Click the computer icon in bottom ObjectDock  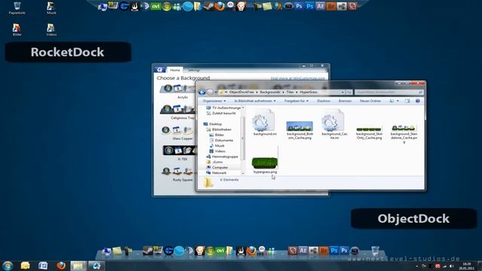click(x=106, y=251)
